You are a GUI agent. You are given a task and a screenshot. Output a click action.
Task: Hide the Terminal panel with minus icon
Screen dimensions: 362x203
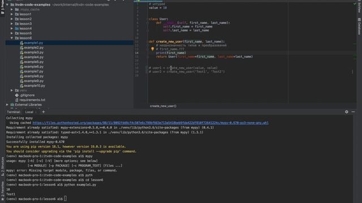pyautogui.click(x=353, y=112)
